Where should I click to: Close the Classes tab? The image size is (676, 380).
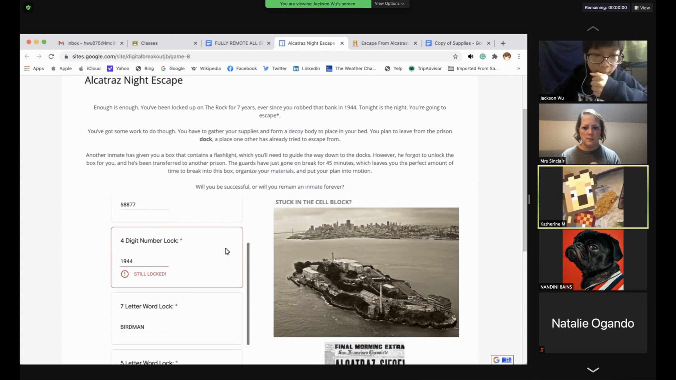[x=195, y=43]
